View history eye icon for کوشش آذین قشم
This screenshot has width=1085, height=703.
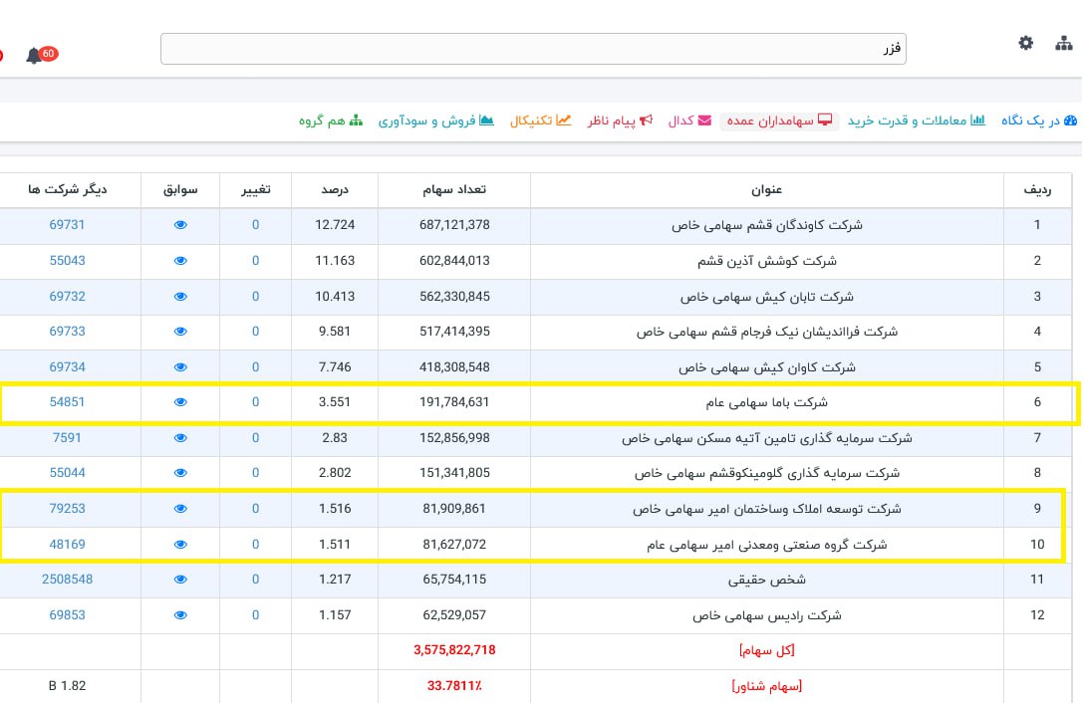[180, 261]
